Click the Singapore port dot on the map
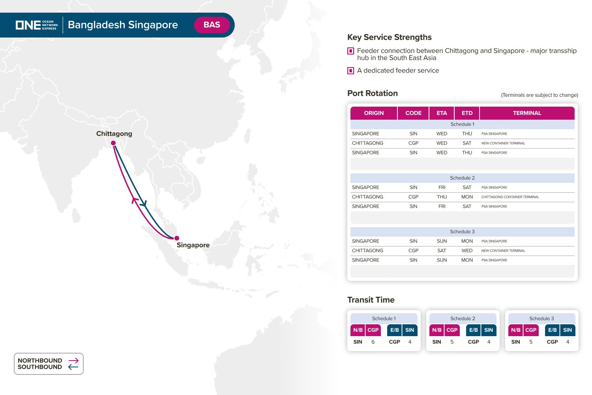The width and height of the screenshot is (592, 395). point(177,238)
